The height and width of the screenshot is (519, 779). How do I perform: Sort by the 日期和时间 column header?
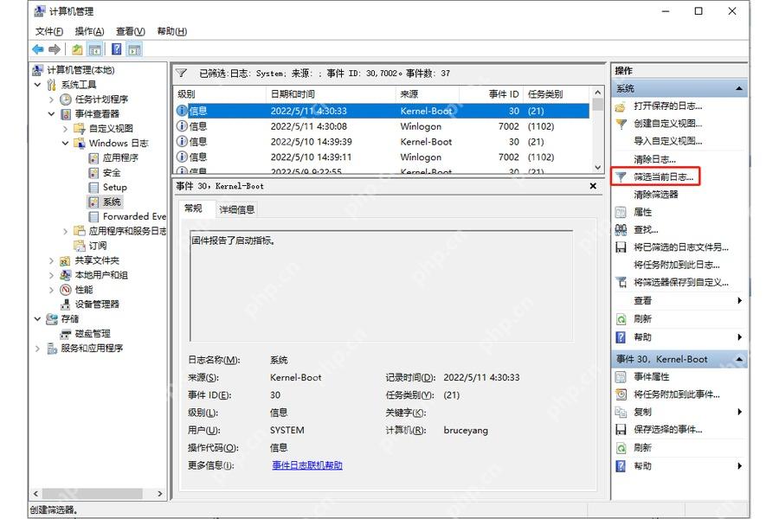click(x=331, y=94)
